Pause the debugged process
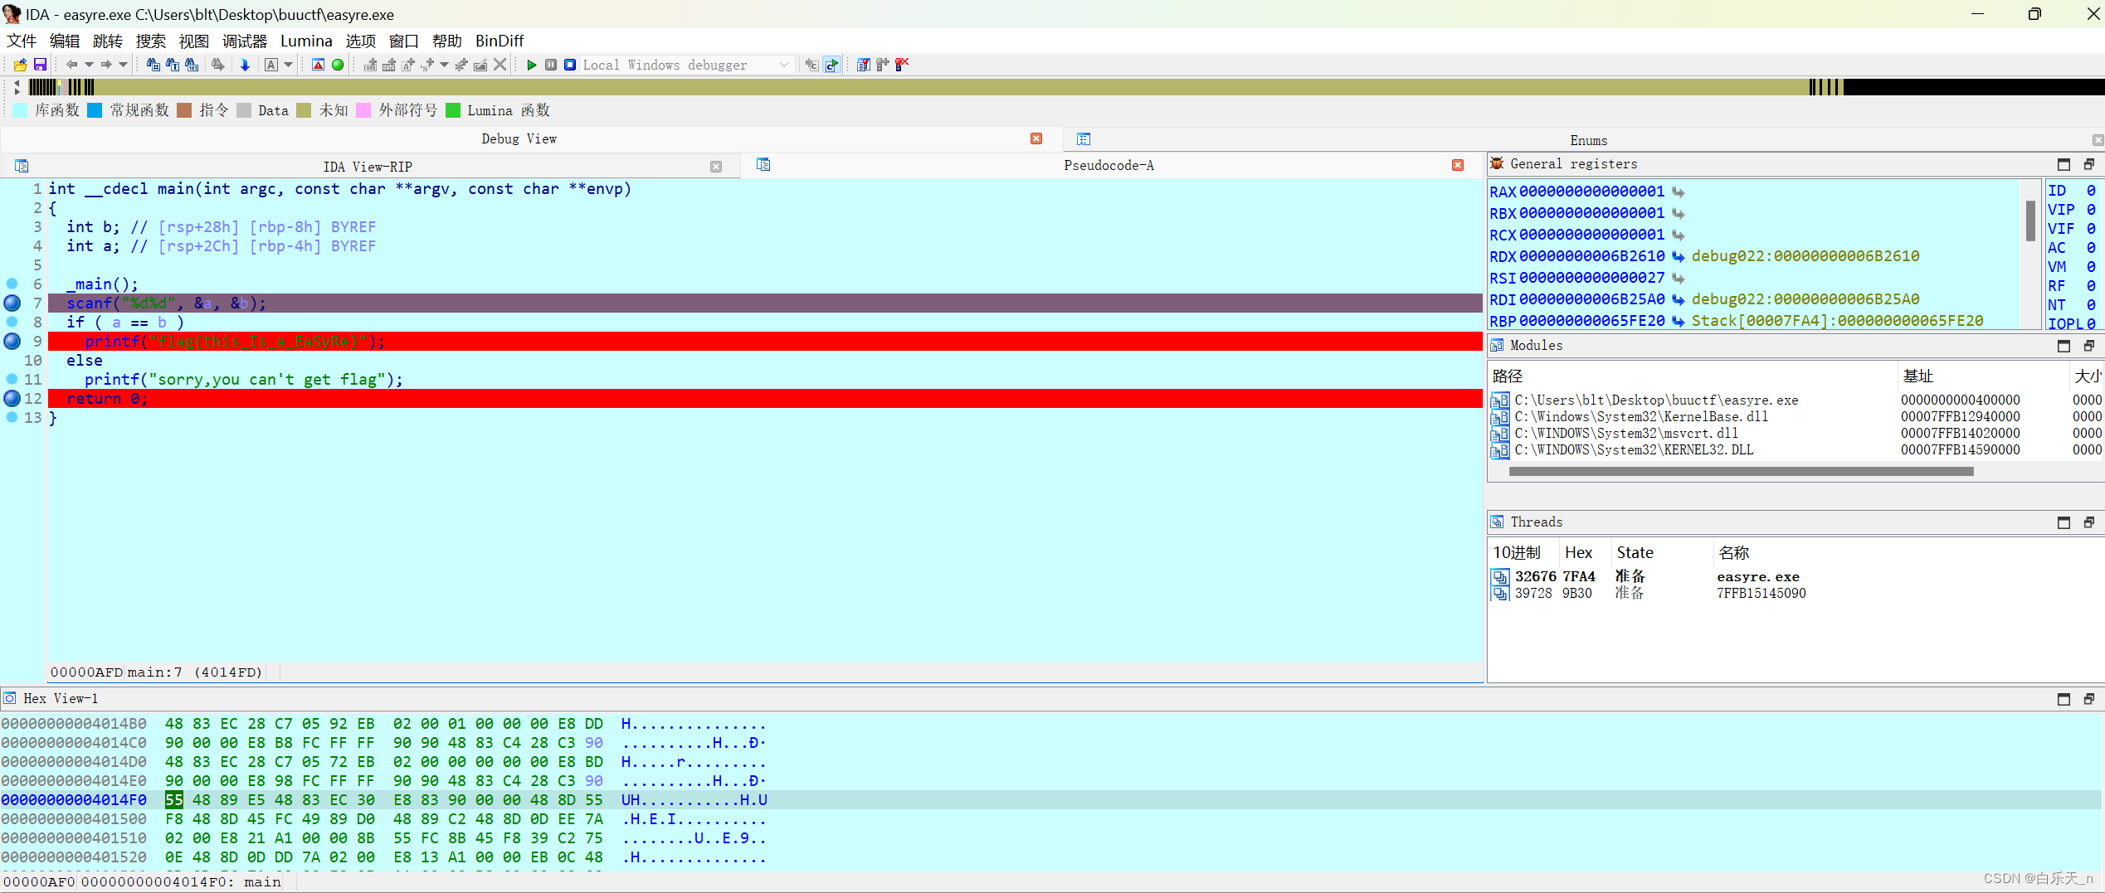The image size is (2105, 893). tap(551, 65)
